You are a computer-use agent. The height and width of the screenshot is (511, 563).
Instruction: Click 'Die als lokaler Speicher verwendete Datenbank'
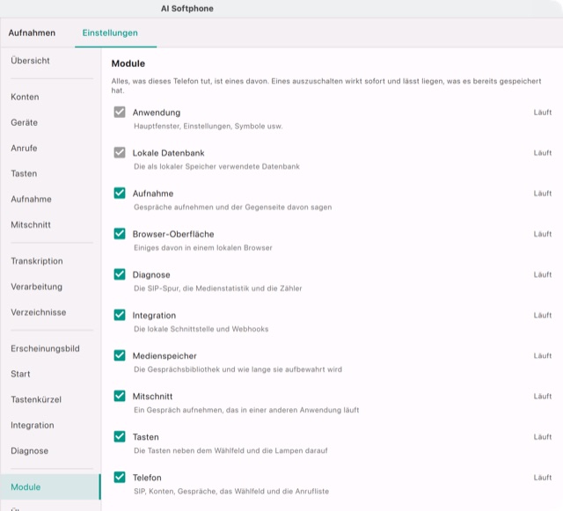216,166
